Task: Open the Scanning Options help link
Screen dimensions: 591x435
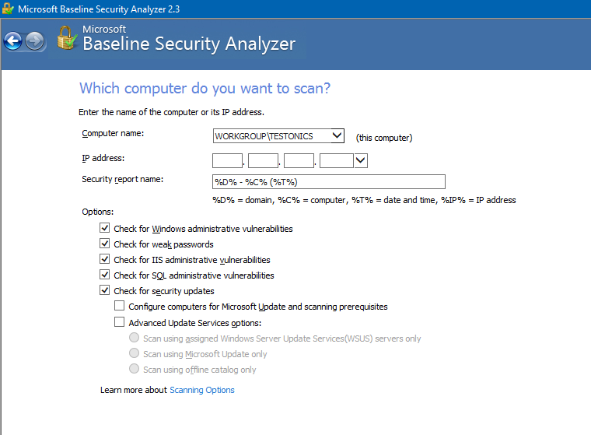Action: [201, 390]
